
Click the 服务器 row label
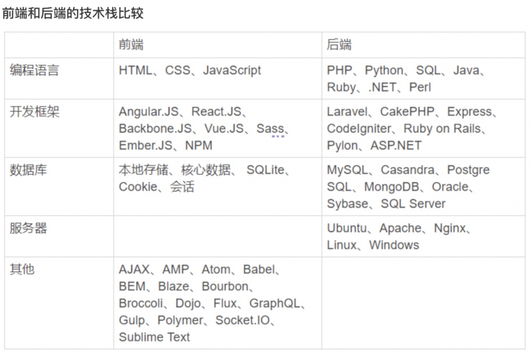[x=28, y=228]
